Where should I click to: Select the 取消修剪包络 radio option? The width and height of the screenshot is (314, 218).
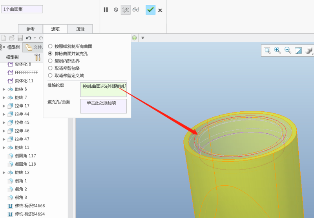click(x=50, y=68)
